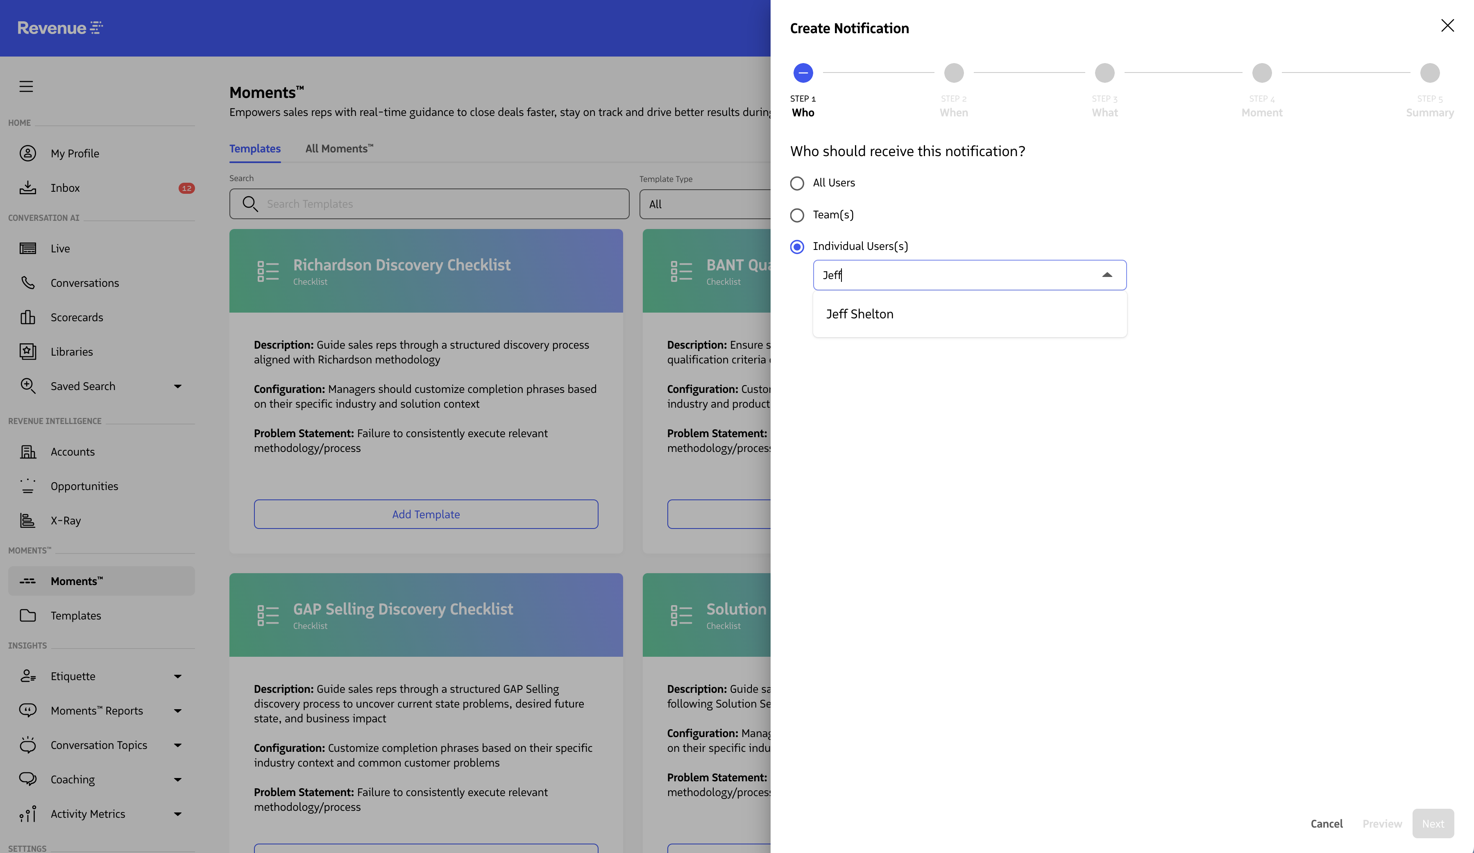Viewport: 1474px width, 853px height.
Task: Go to Step 4 Moment indicator
Action: [x=1262, y=73]
